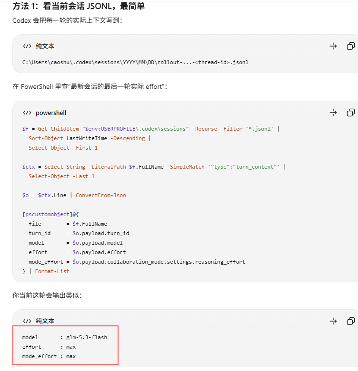Click code icon of first 纯文本 block

pos(27,46)
